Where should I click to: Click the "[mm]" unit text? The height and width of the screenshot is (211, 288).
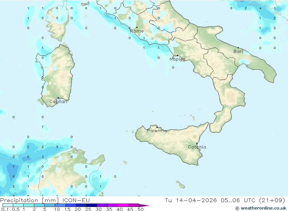[x=50, y=200]
